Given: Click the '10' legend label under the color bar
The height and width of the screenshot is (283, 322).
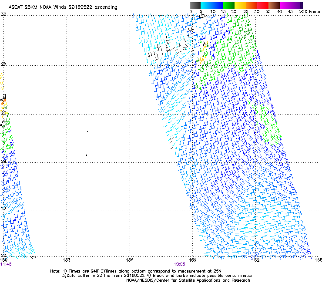Looking at the screenshot, I should (213, 11).
